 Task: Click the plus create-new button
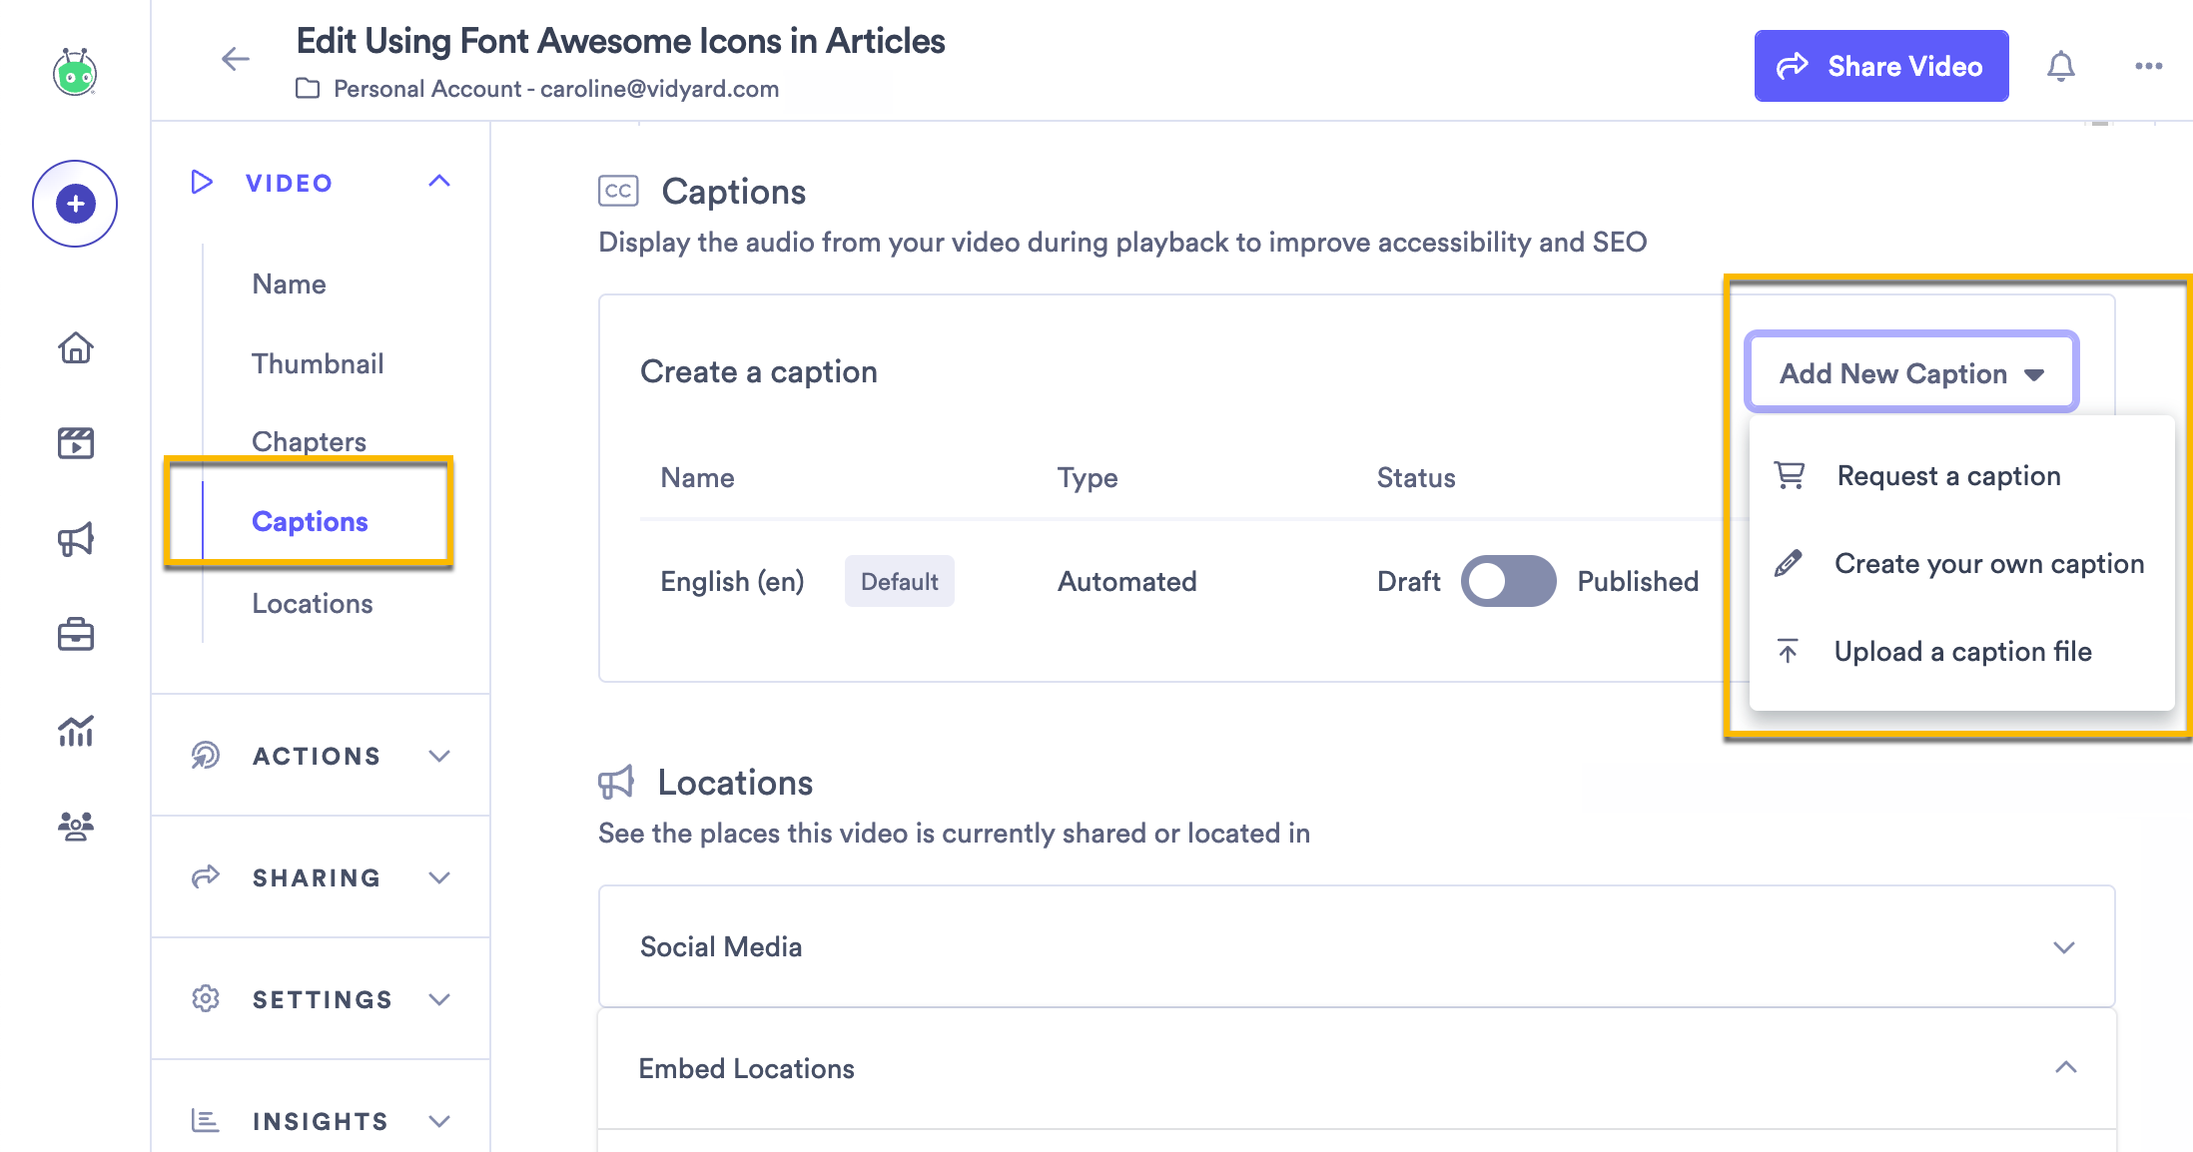click(75, 204)
